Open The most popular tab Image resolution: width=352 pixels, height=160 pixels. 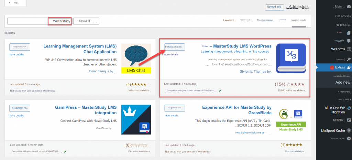pos(265,20)
